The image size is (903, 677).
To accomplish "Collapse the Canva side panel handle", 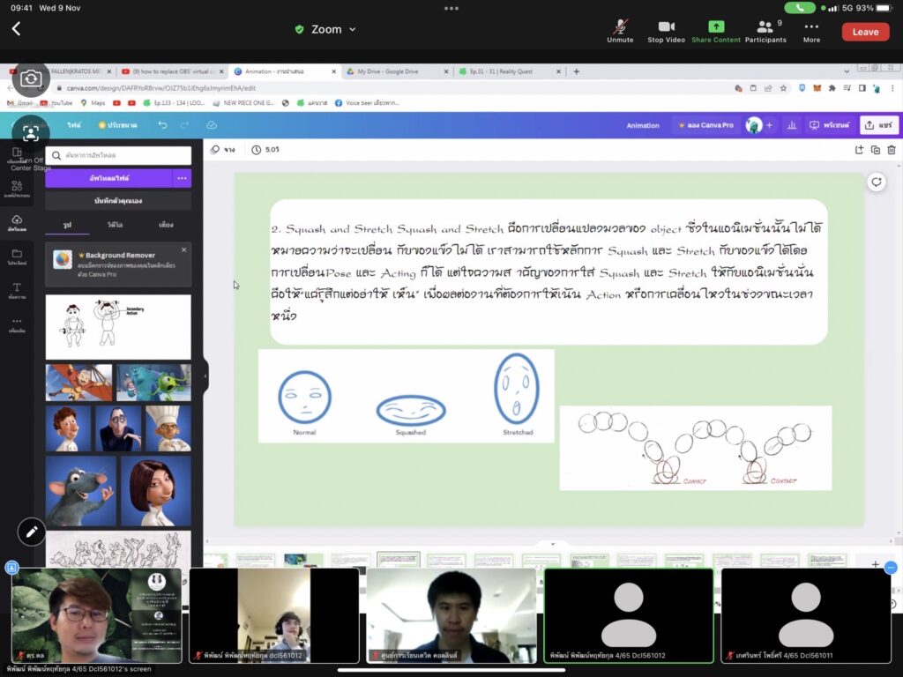I will [205, 376].
